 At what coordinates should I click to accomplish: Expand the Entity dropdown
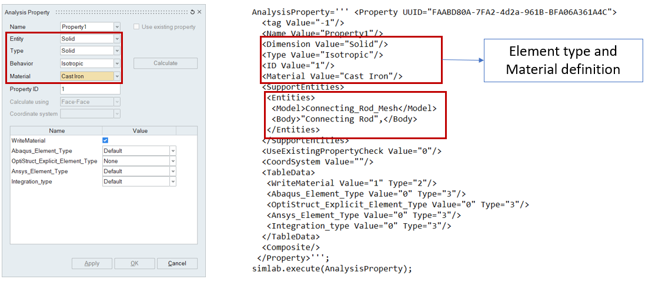pos(117,39)
